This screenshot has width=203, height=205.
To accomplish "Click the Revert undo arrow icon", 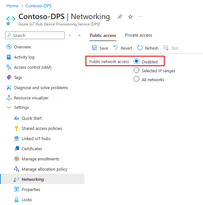I will coord(115,48).
